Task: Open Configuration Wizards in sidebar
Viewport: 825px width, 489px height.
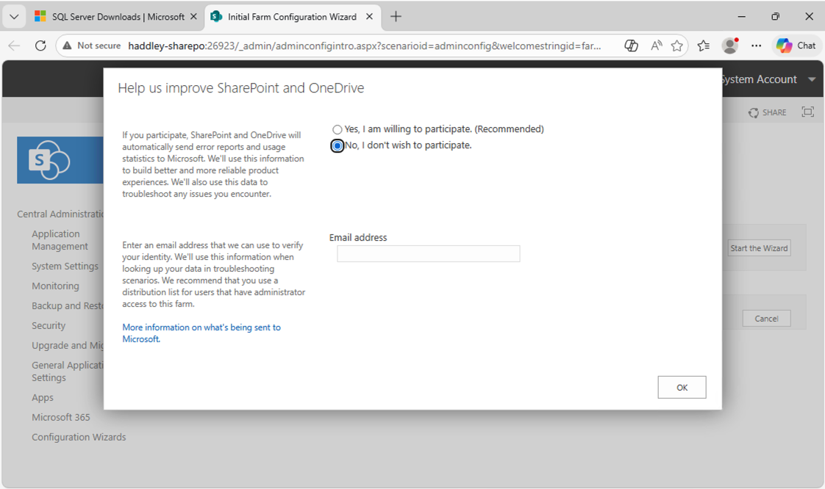Action: coord(79,437)
